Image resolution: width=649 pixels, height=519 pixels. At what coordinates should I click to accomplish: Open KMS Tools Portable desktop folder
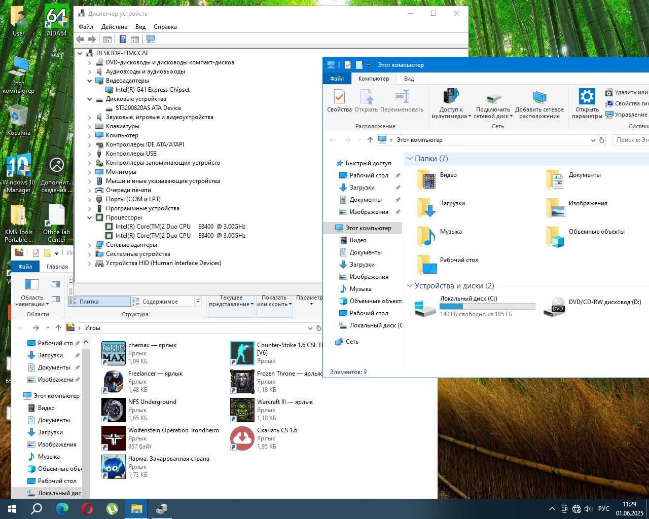tap(19, 224)
